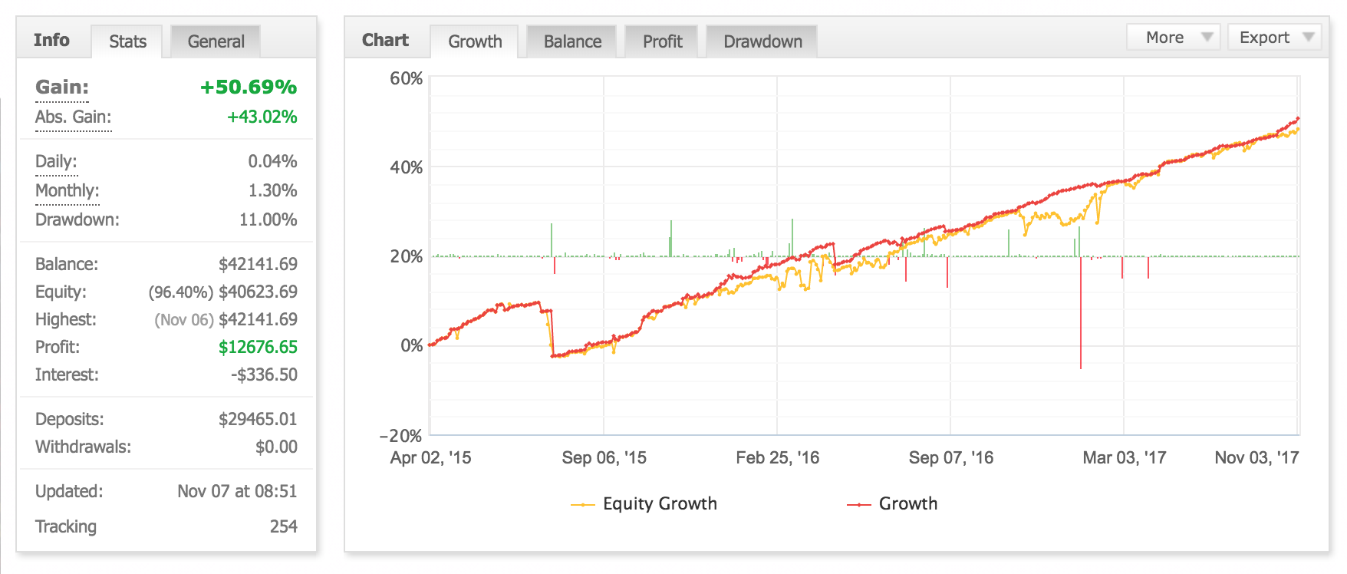This screenshot has width=1347, height=574.
Task: Click the Abs. Gain: label
Action: (74, 117)
